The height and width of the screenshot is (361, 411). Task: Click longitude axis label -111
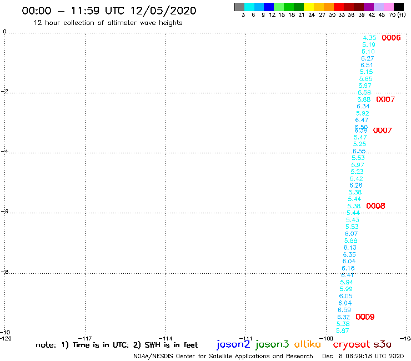point(245,338)
